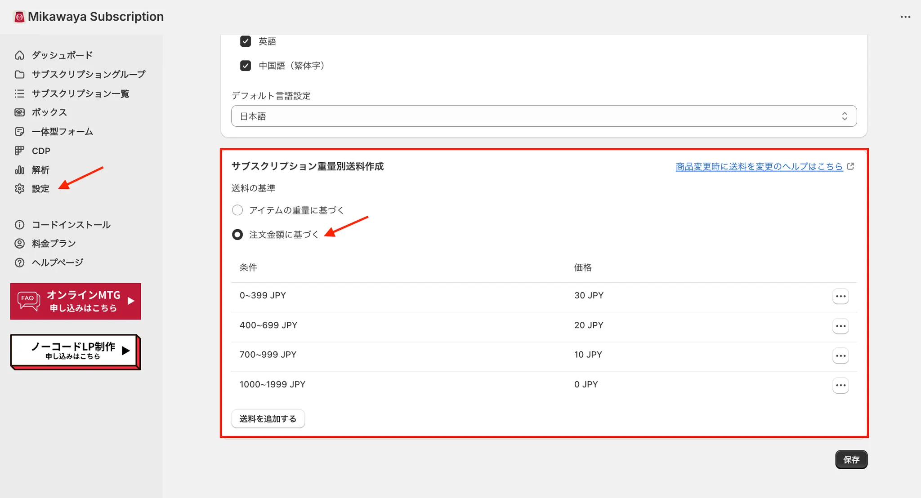Click the help page question mark icon
This screenshot has height=498, width=921.
click(19, 262)
